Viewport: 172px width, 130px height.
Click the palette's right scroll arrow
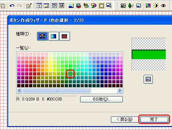pos(120,91)
